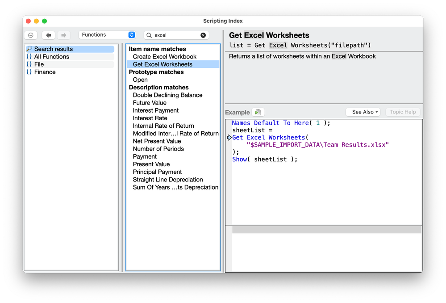This screenshot has height=303, width=446.
Task: Clear the search text with the X button
Action: click(203, 35)
